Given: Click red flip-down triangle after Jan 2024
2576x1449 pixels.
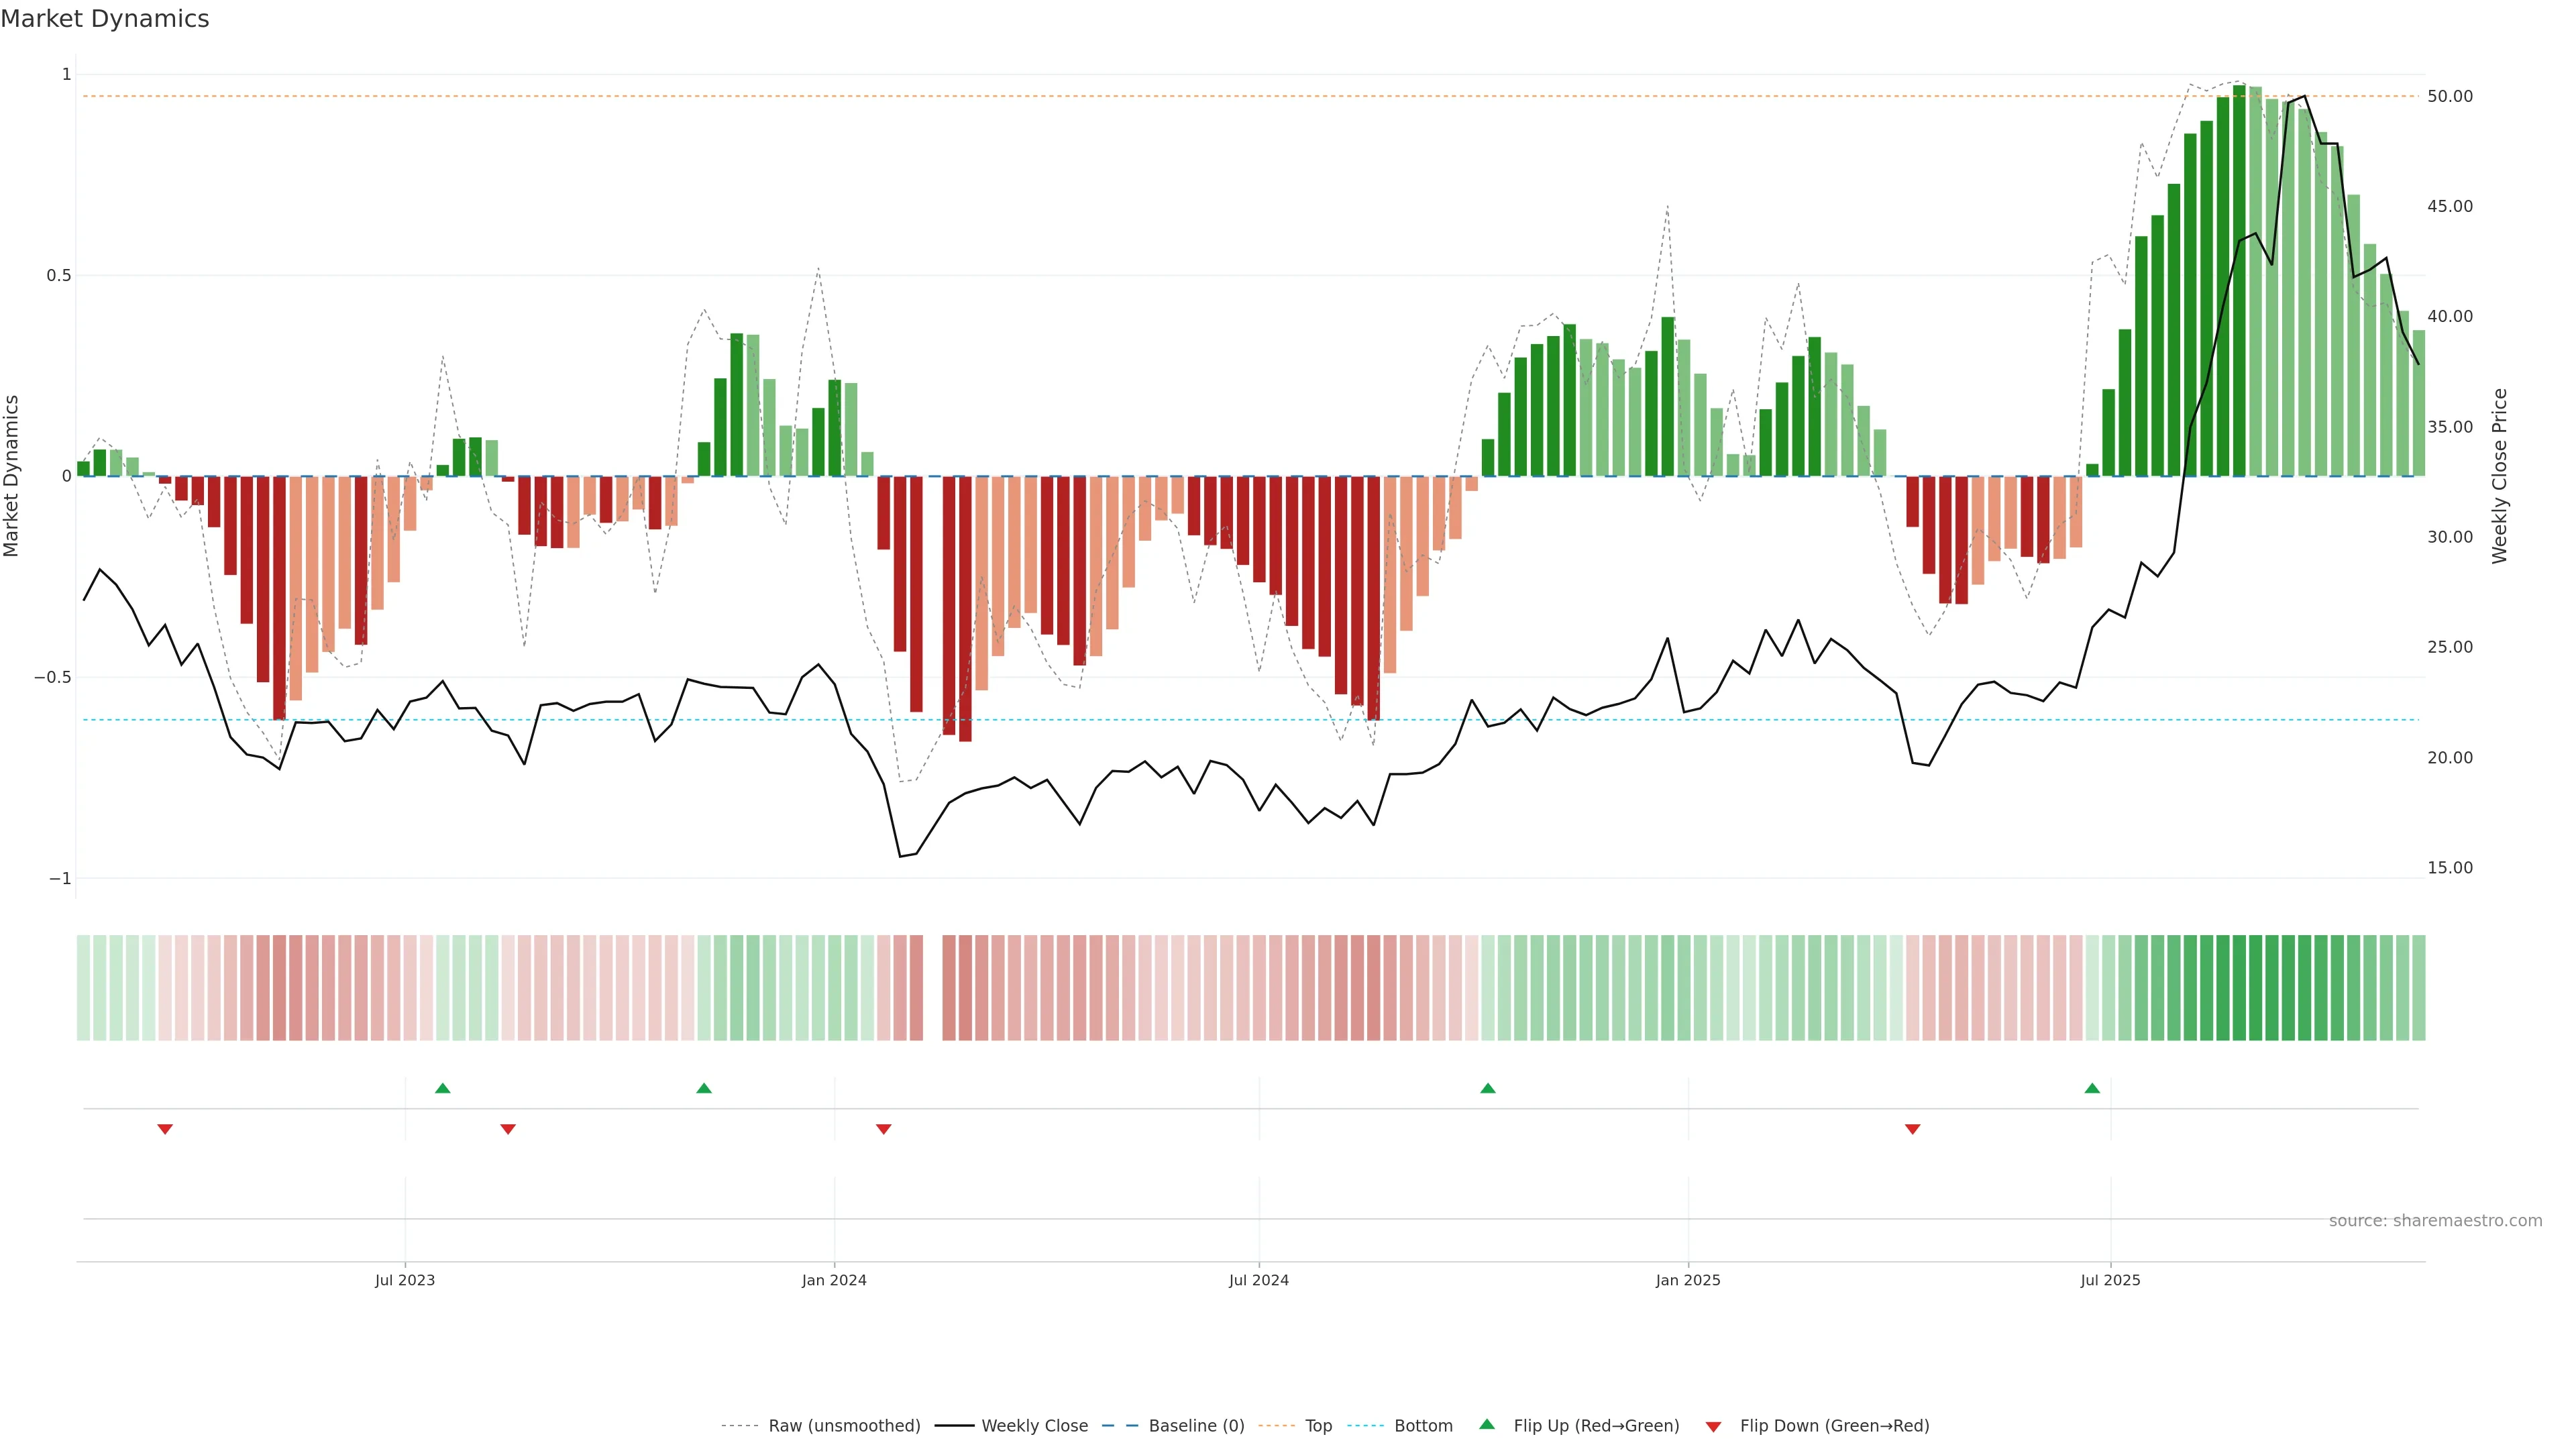Looking at the screenshot, I should pos(883,1129).
